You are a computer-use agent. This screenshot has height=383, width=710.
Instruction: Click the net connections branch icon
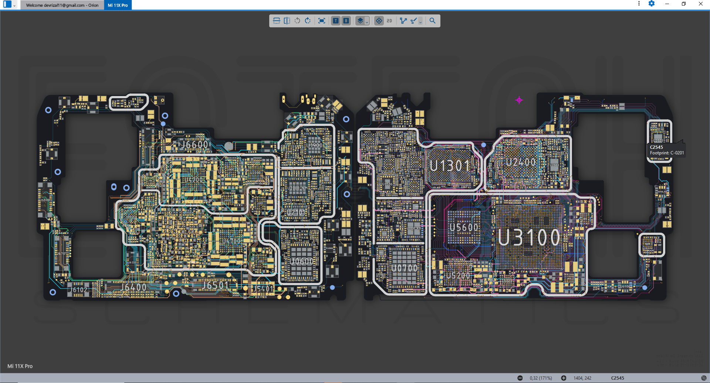[x=403, y=21]
